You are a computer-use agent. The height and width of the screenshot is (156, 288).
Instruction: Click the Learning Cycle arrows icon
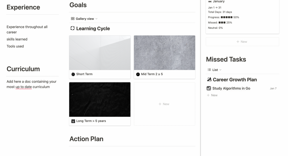73,28
